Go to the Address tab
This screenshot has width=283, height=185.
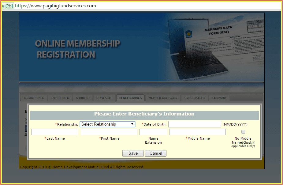pos(83,98)
